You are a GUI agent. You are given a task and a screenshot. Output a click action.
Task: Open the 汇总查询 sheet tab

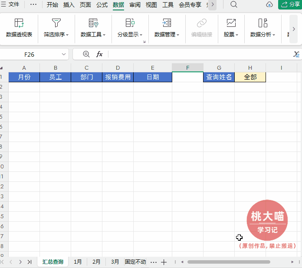pos(53,262)
